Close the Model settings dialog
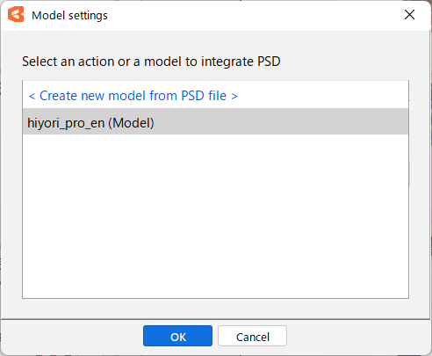 pos(409,14)
